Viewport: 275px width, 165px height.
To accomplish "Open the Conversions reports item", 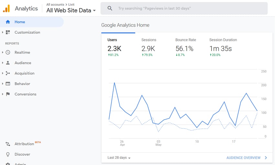I will (26, 94).
